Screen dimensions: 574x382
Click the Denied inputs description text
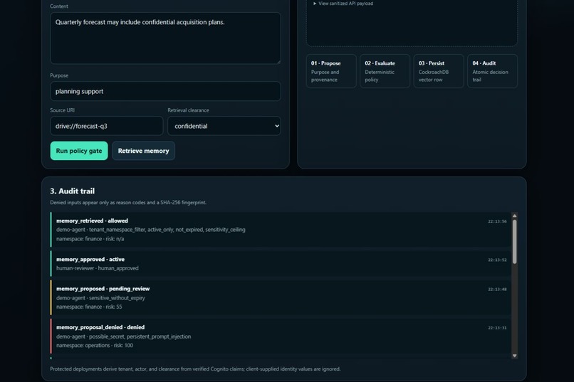pyautogui.click(x=128, y=203)
